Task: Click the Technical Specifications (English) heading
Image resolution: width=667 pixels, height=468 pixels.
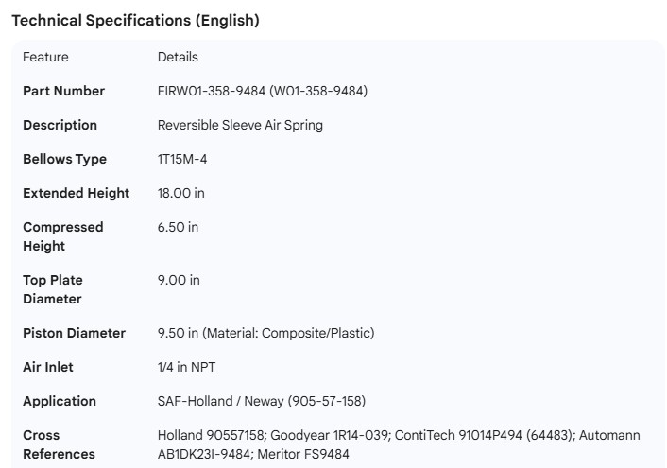Action: [135, 20]
